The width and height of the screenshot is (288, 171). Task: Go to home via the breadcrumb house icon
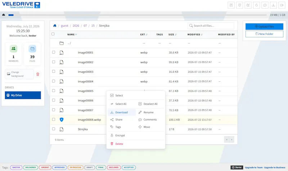[x=55, y=26]
